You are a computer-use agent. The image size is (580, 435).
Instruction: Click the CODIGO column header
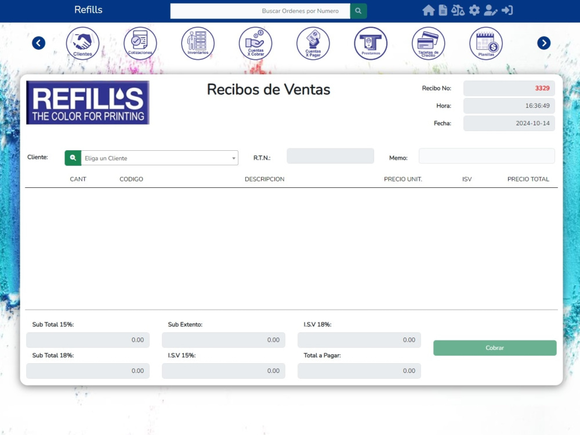pos(131,179)
